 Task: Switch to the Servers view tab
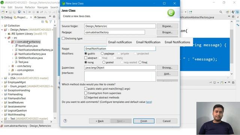point(40,17)
